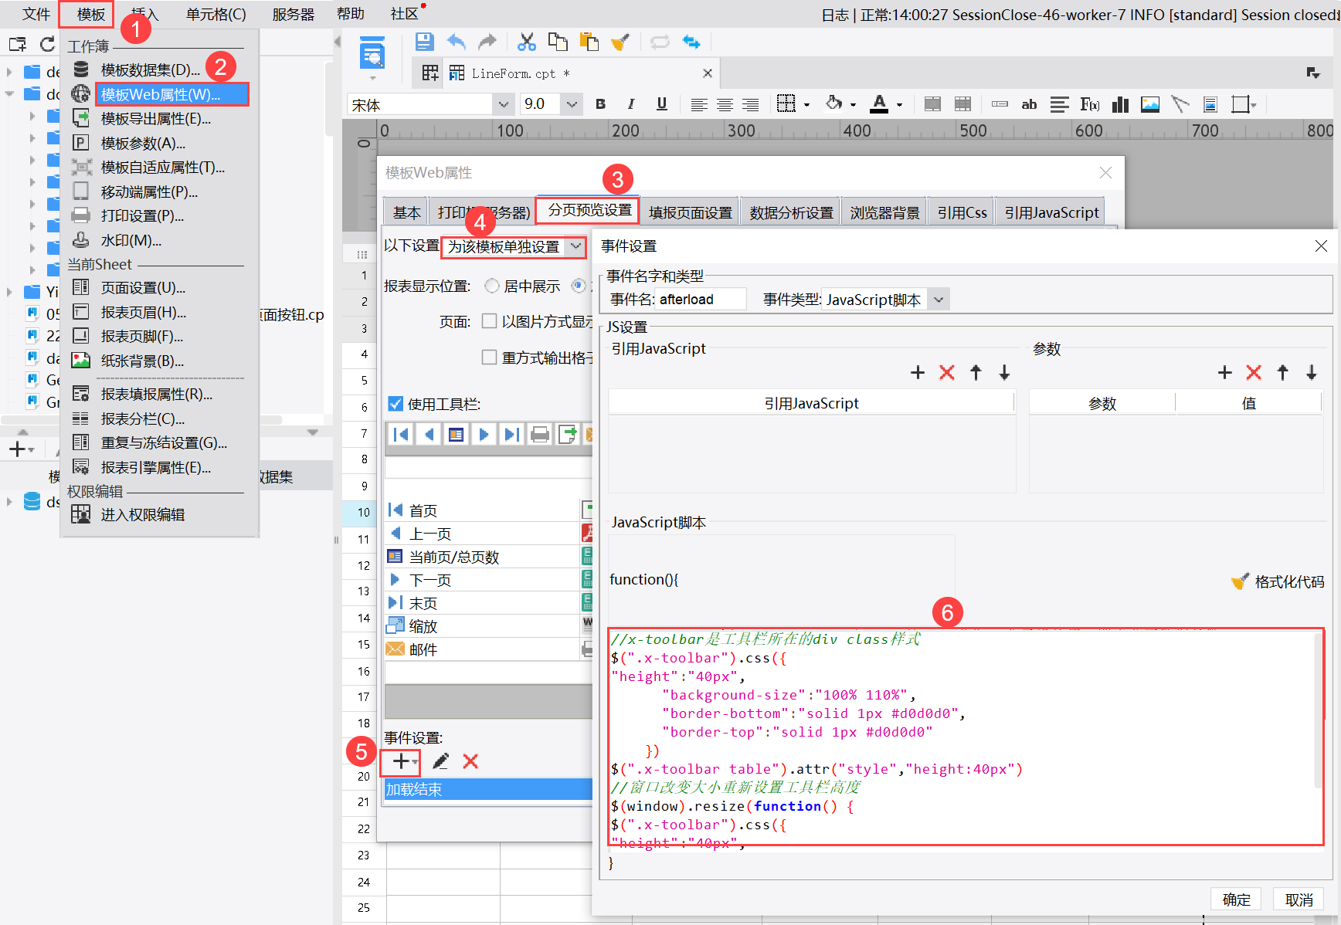This screenshot has width=1341, height=925.
Task: Expand the 为该模板单独设置 dropdown
Action: pyautogui.click(x=575, y=246)
